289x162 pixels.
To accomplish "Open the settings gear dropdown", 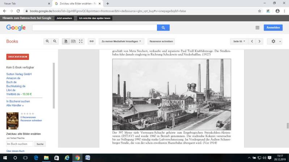I will (275, 41).
